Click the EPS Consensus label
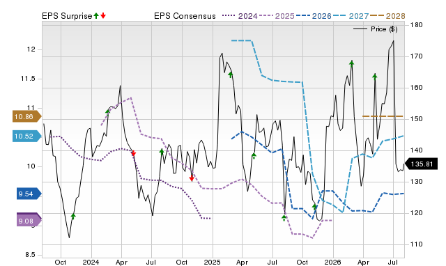Viewport: 446px width, 266px height. 185,16
